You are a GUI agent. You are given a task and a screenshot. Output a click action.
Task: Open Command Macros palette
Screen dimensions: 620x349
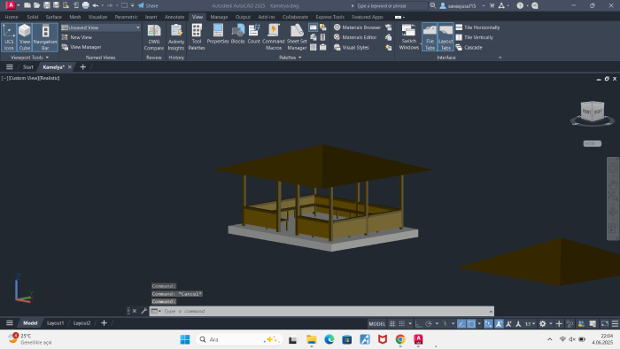(273, 37)
